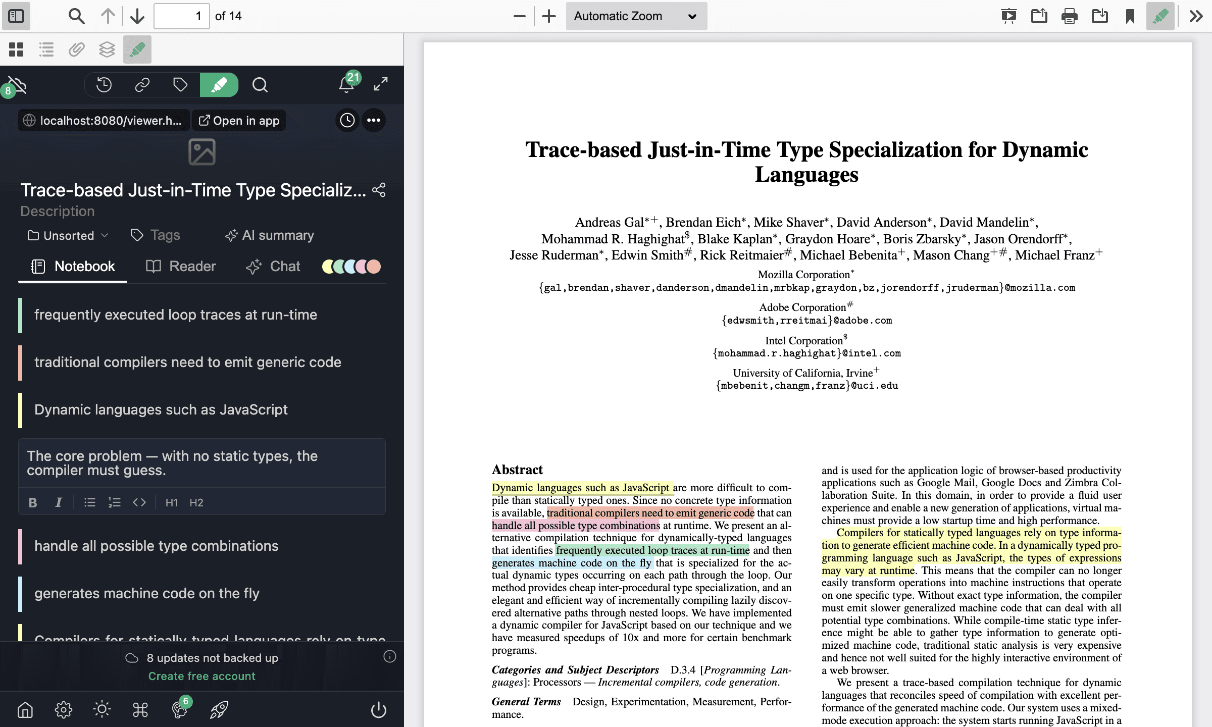Click the localhost:8080 viewer URL
Image resolution: width=1212 pixels, height=727 pixels.
[104, 120]
